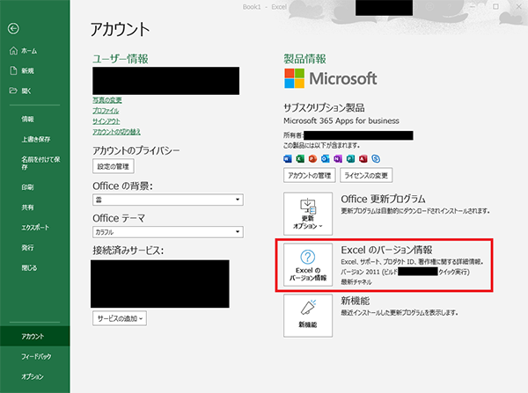
Task: Open the 新規 (New) page
Action: point(22,70)
